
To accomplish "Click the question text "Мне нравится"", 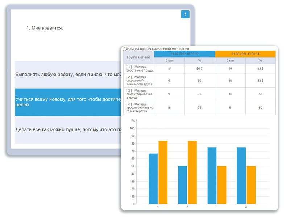I will pos(45,28).
